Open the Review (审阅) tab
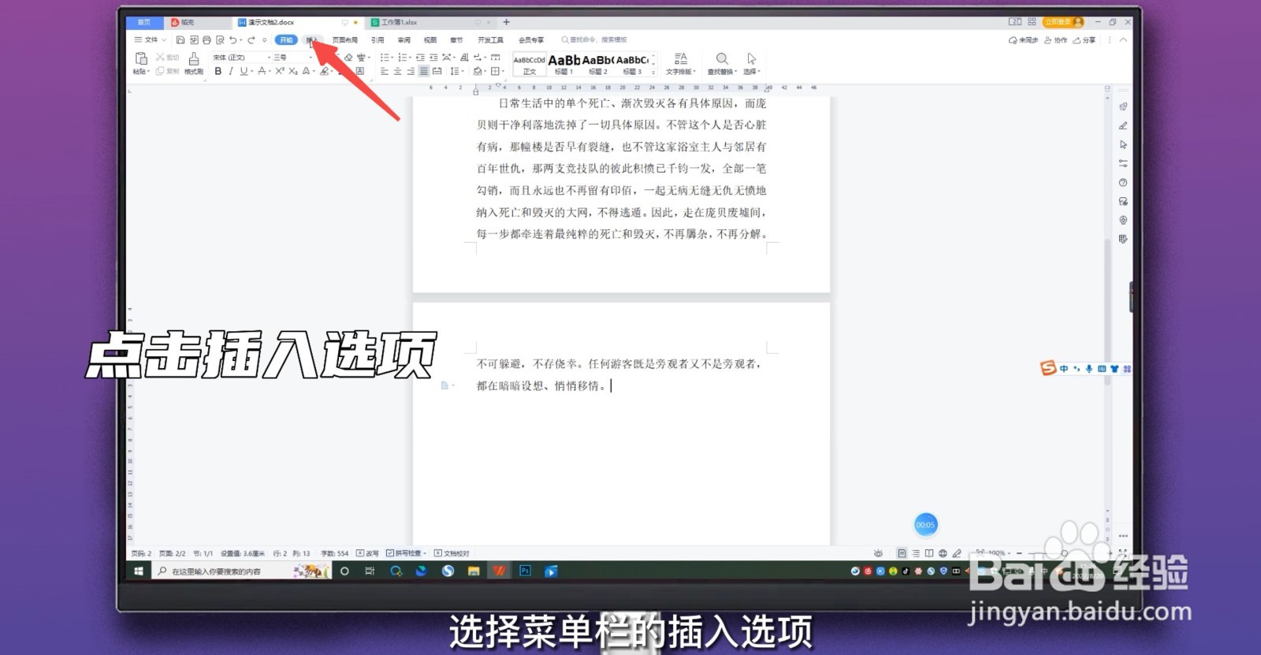This screenshot has height=655, width=1261. [404, 40]
